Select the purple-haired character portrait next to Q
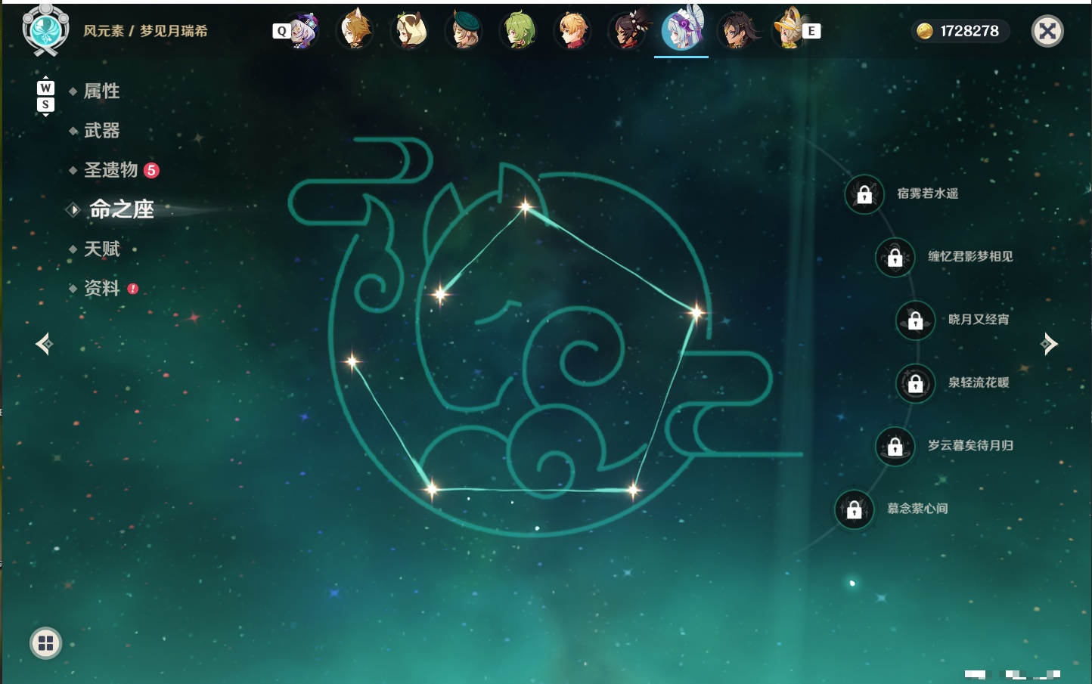Viewport: 1092px width, 684px height. pyautogui.click(x=303, y=31)
